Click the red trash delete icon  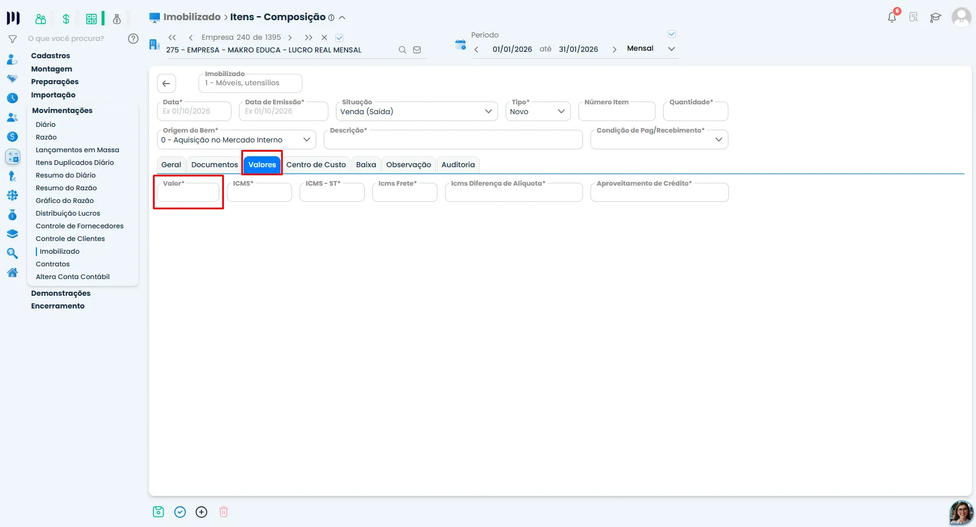point(224,512)
